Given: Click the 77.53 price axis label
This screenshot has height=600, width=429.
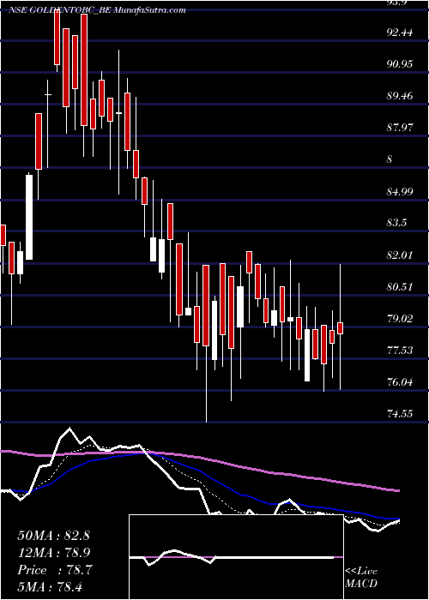Looking at the screenshot, I should point(400,350).
